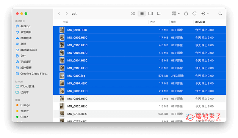
Task: Open iCloud 雲碟 in the sidebar
Action: (27, 86)
